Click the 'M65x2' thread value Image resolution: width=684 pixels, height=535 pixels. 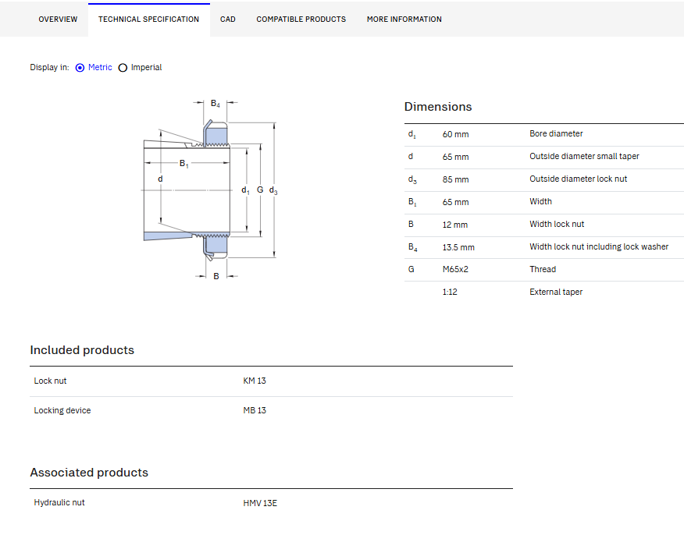pos(455,269)
